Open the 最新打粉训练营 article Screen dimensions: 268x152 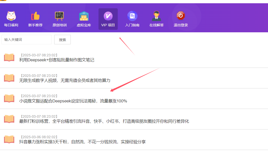coord(104,121)
